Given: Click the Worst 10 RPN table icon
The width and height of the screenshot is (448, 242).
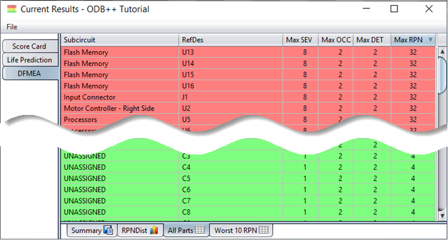Looking at the screenshot, I should click(x=263, y=230).
